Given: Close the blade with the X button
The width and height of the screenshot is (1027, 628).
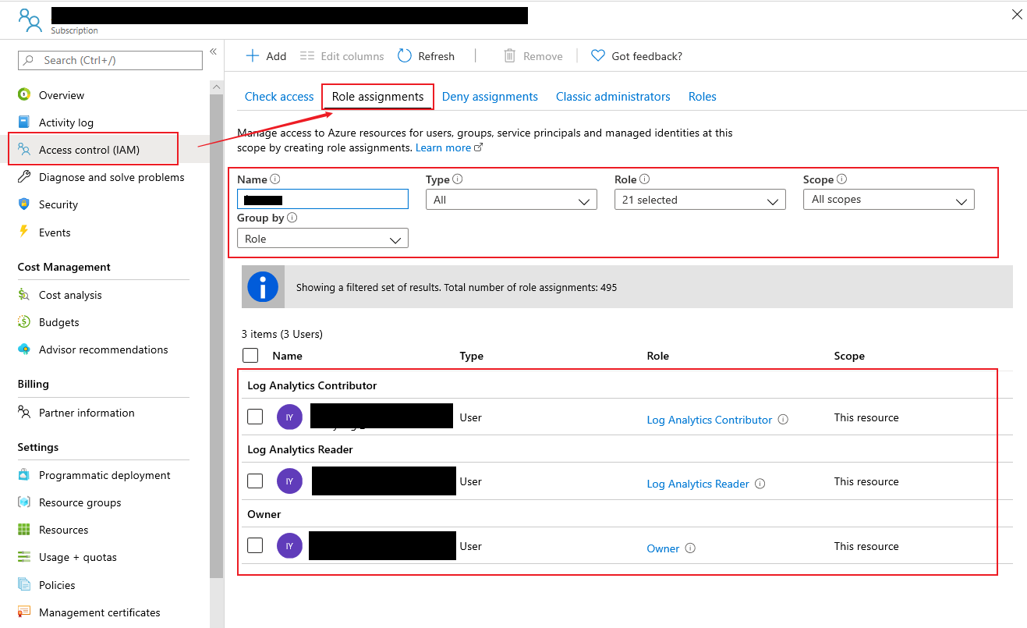Looking at the screenshot, I should click(1017, 14).
